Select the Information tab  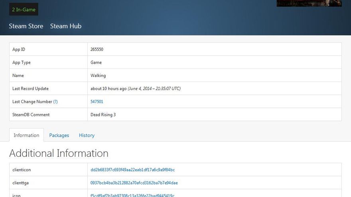click(26, 135)
